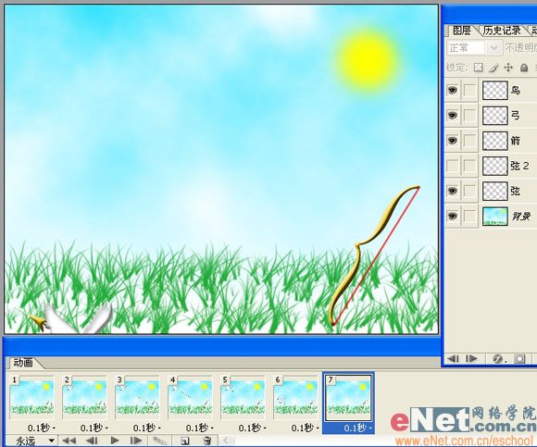Screen dimensions: 537x447
Task: Play the animation
Action: [115, 441]
